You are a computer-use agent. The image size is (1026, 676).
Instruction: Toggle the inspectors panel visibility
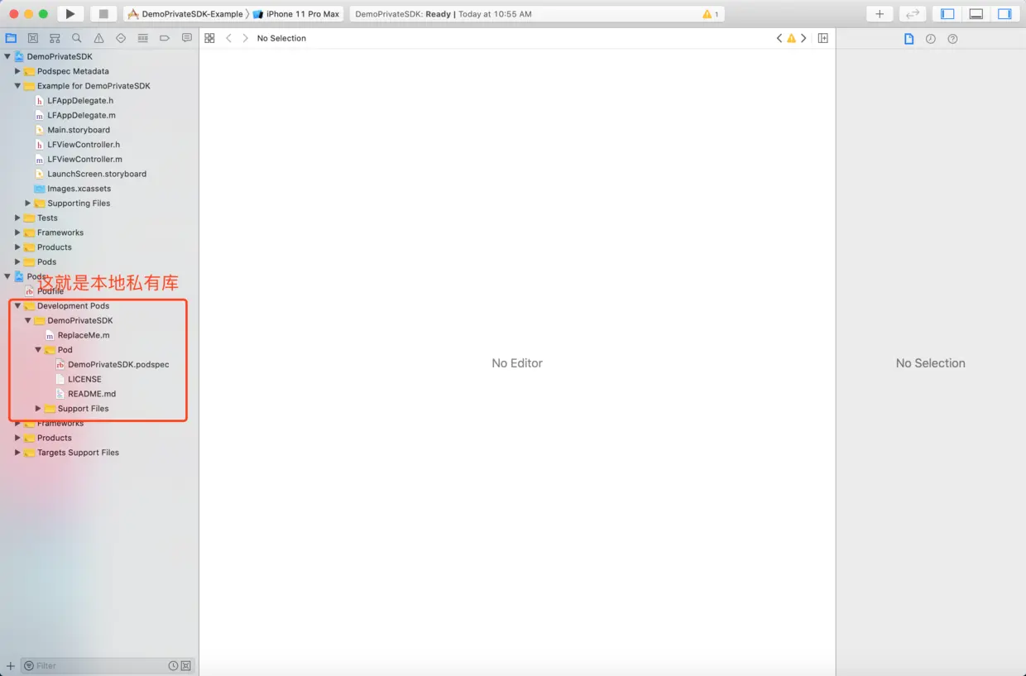1004,14
